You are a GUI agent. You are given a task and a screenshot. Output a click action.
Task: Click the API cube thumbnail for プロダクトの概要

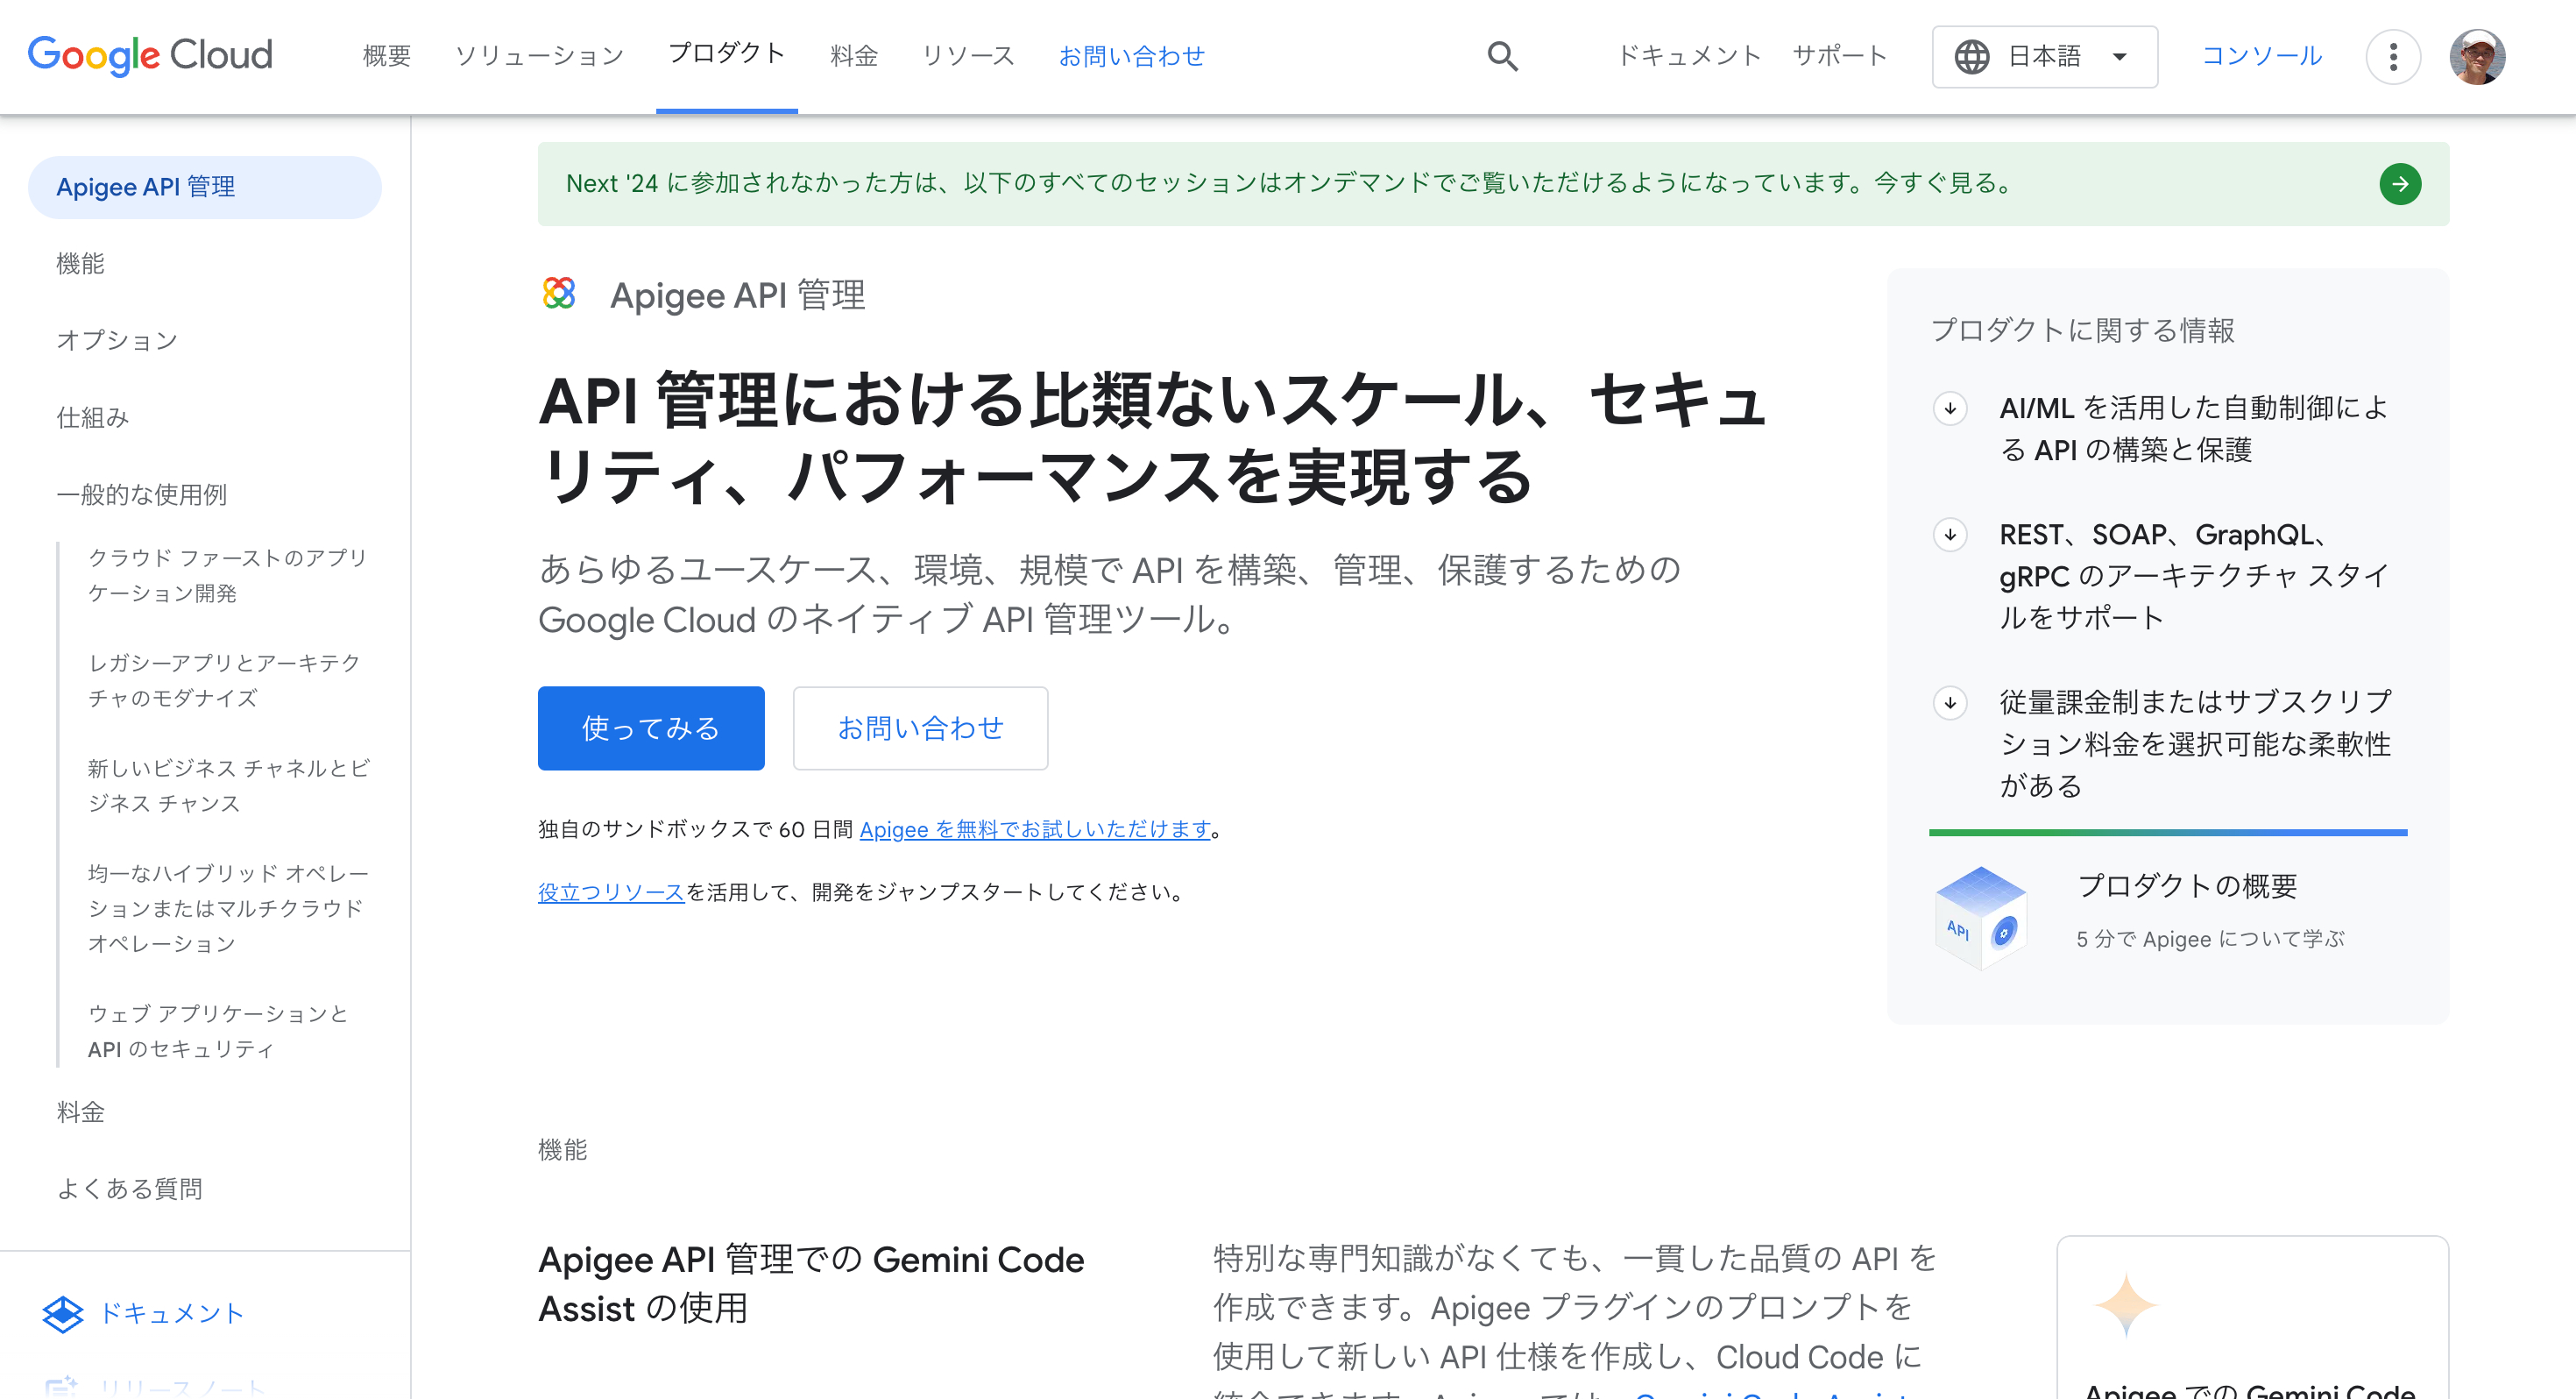pyautogui.click(x=1981, y=917)
